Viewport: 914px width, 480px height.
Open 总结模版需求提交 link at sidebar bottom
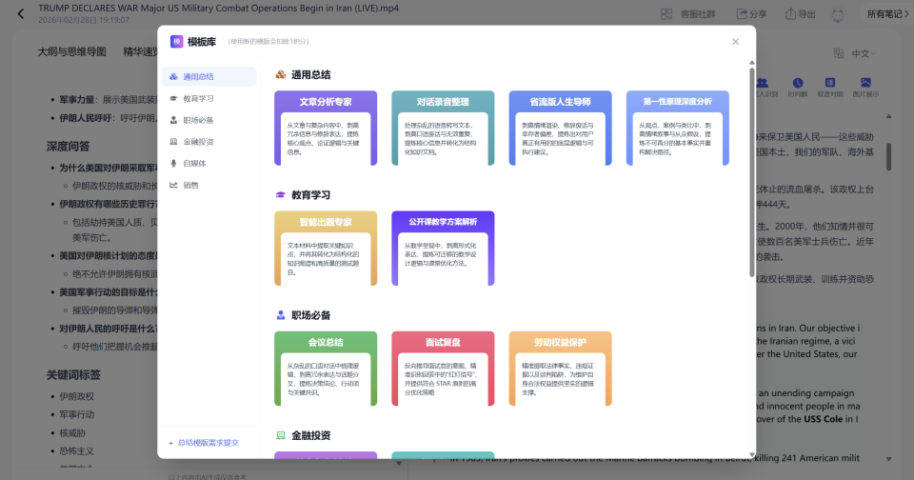(204, 443)
